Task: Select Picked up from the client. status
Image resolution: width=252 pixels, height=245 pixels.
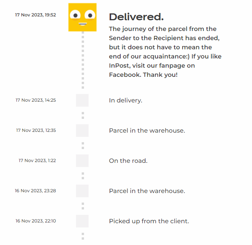Action: click(149, 221)
